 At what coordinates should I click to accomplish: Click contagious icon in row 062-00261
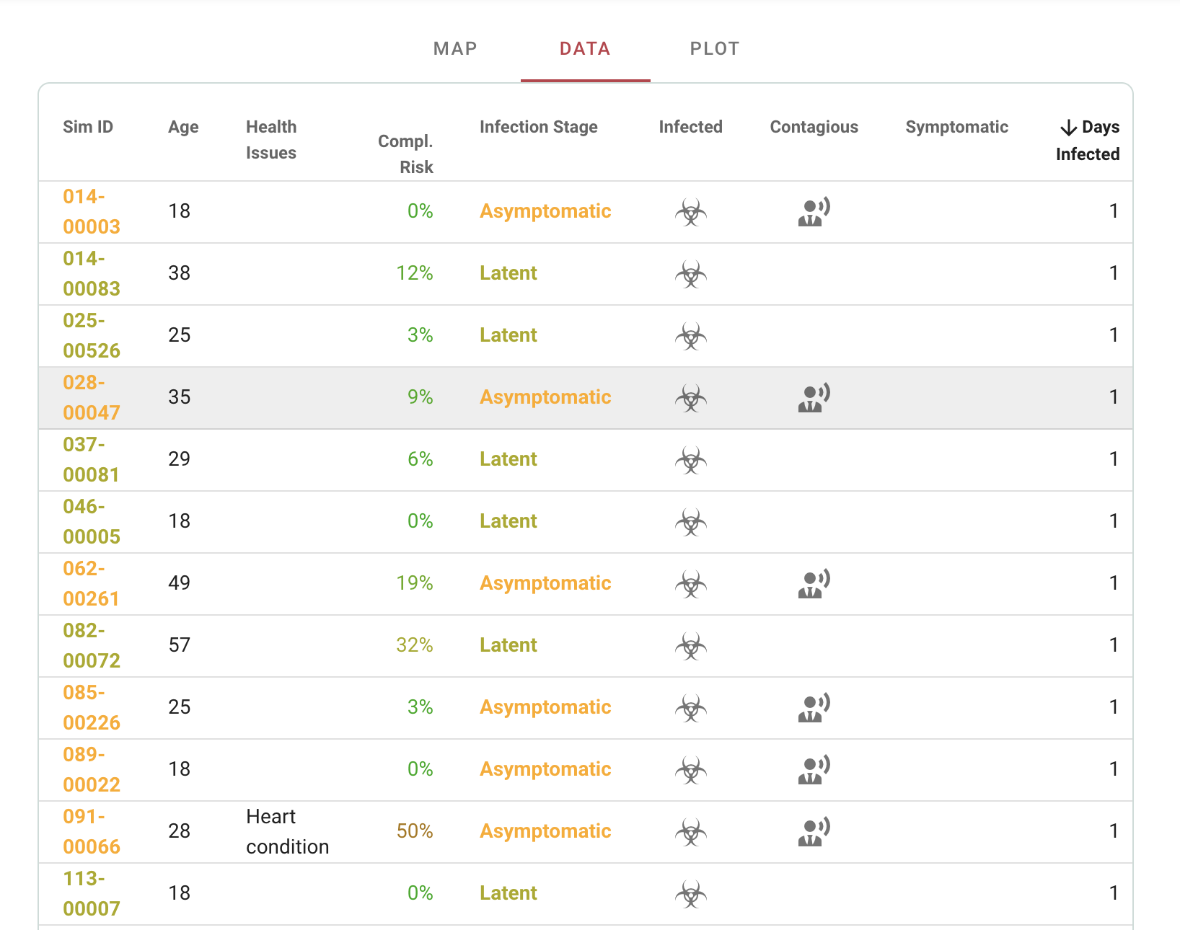[814, 584]
